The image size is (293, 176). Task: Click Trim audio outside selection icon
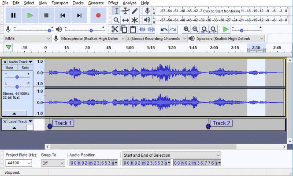pyautogui.click(x=142, y=29)
